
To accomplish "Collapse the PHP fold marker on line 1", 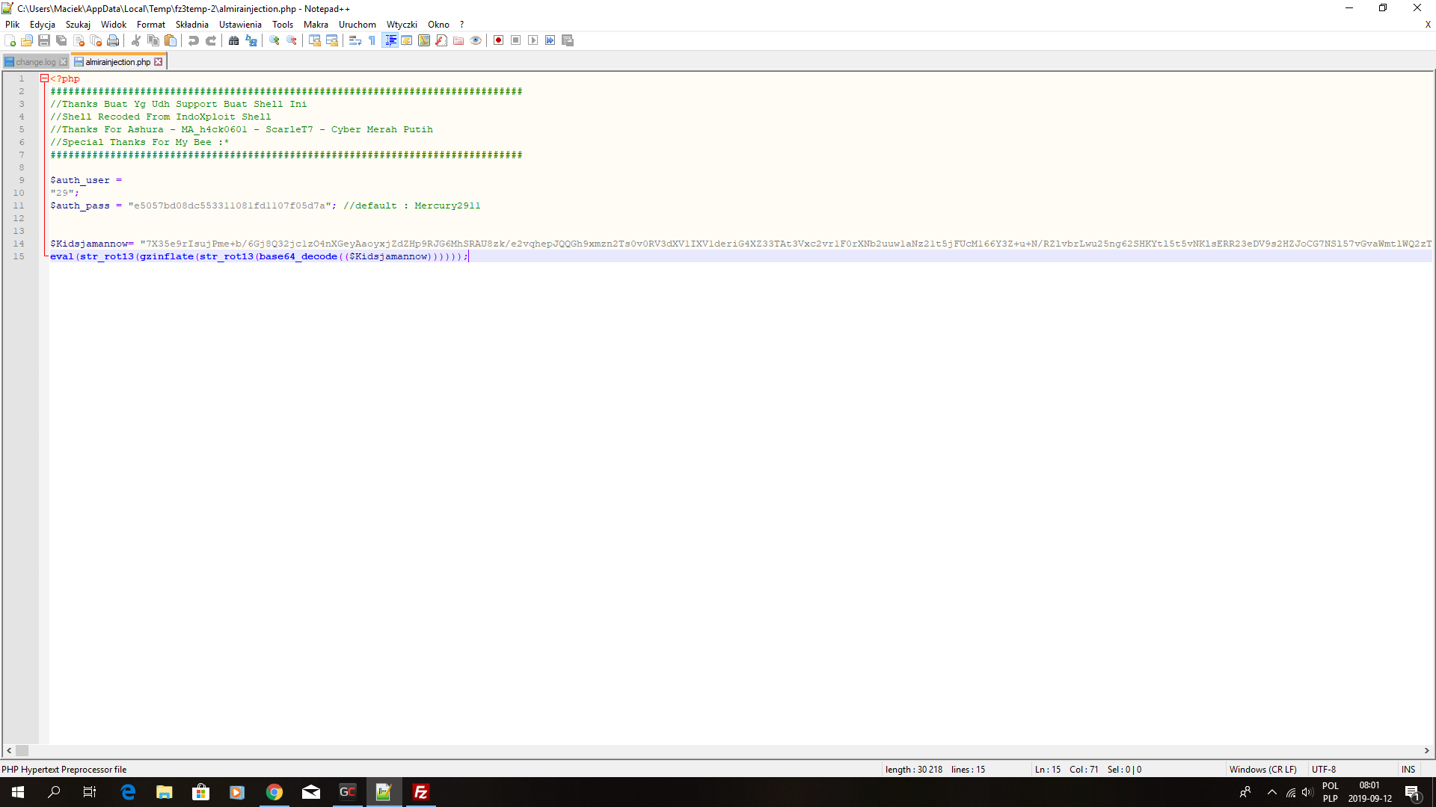I will [44, 78].
